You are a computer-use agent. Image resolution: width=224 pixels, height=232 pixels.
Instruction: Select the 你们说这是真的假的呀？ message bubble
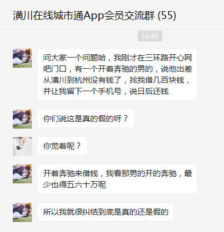coord(86,119)
